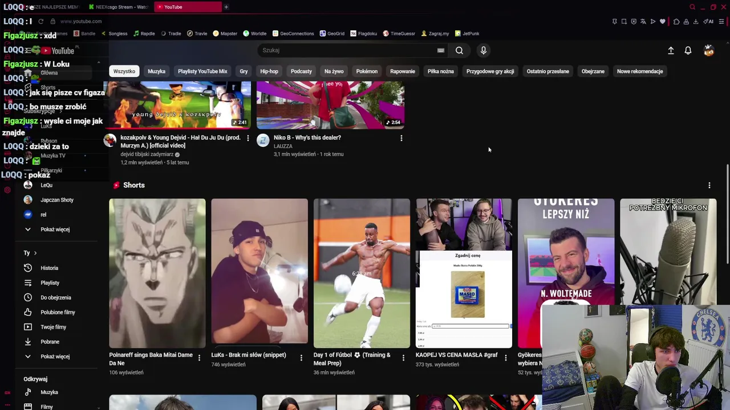Screen dimensions: 730x410
Task: Open three-dot menu for kozakpolv & Young Dejvid video
Action: [x=248, y=138]
